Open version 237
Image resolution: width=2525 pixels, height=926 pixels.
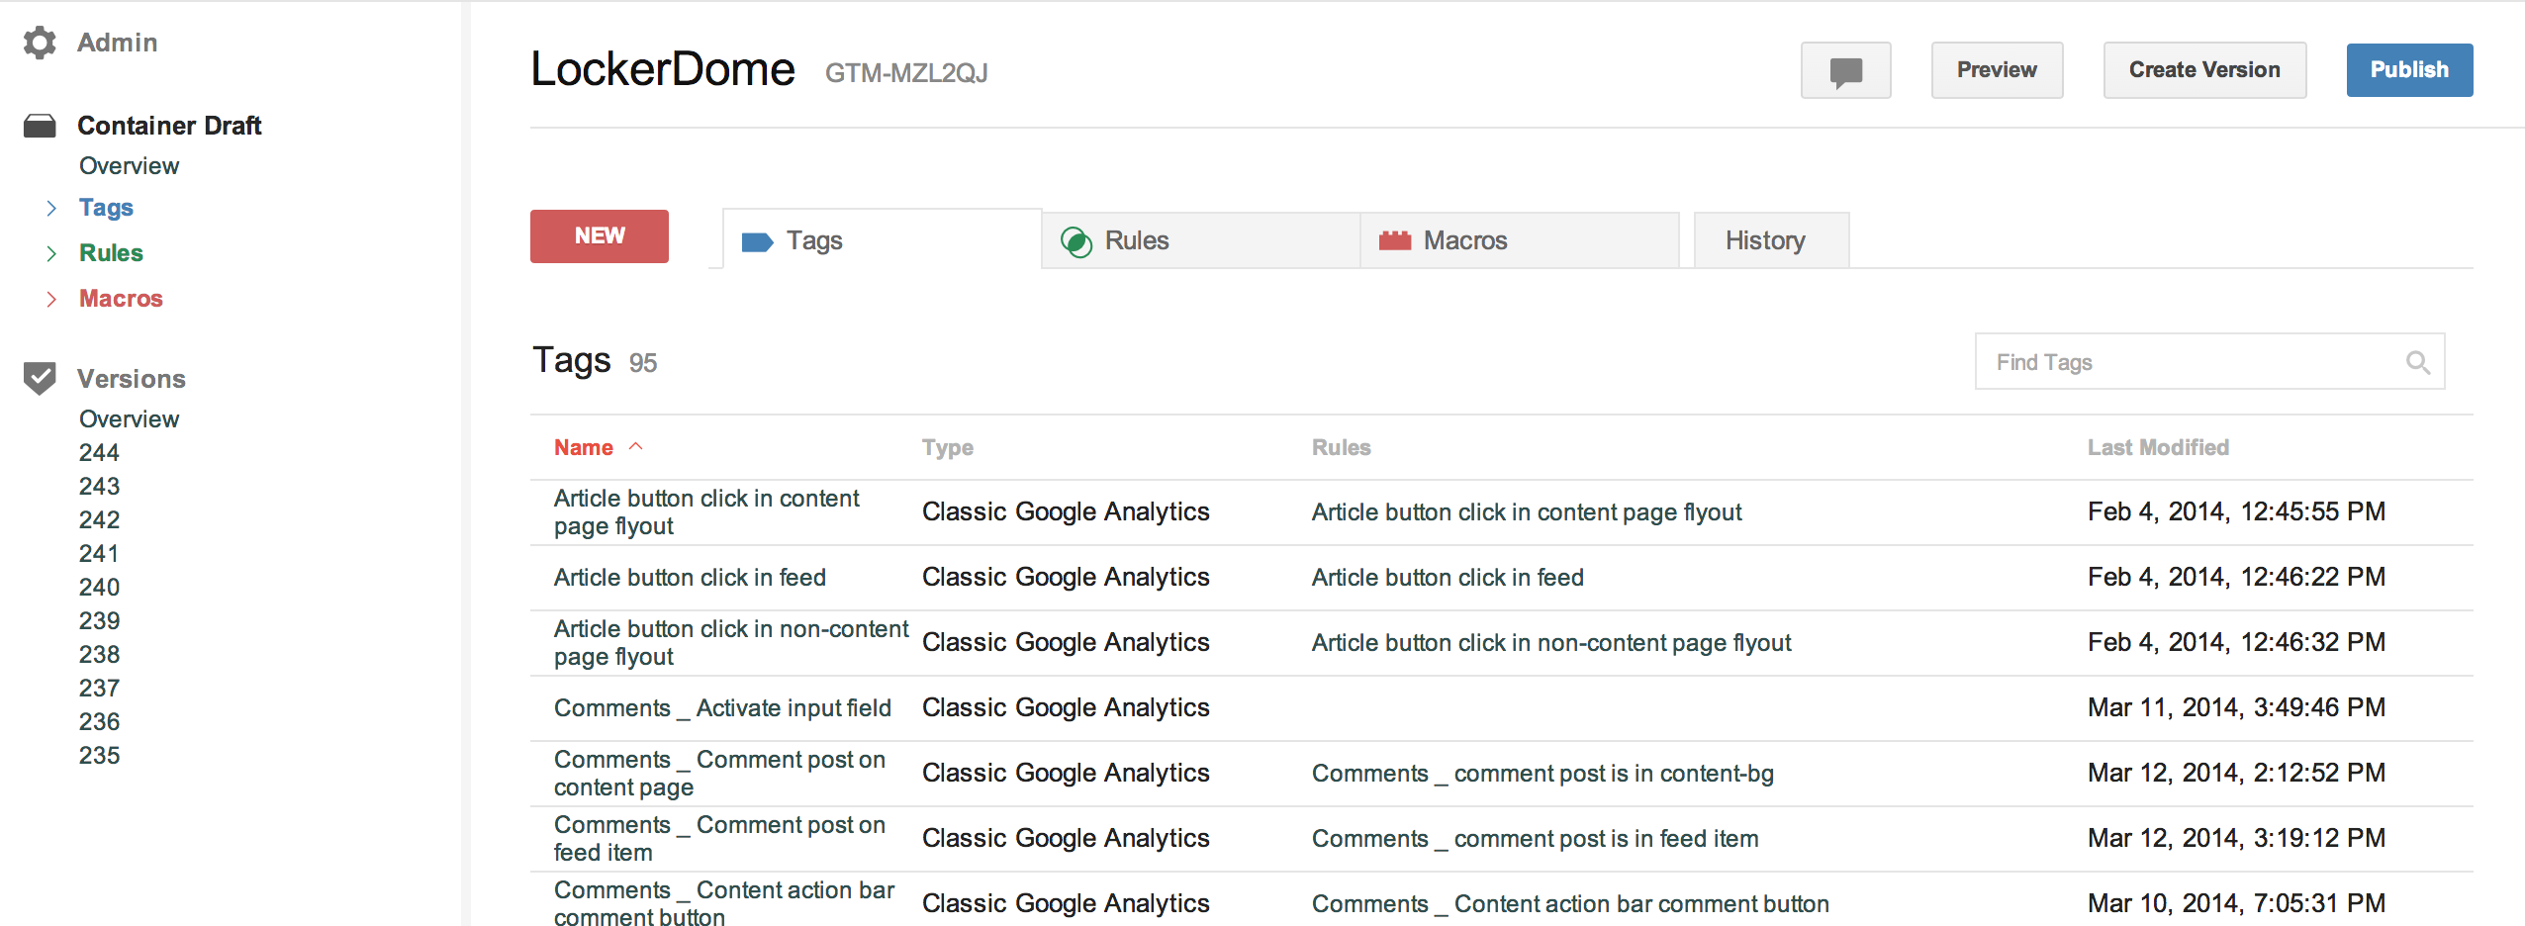99,689
